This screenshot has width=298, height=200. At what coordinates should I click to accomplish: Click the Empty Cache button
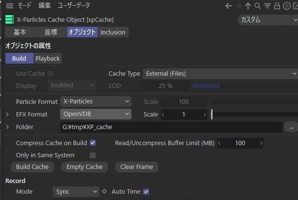pyautogui.click(x=84, y=167)
